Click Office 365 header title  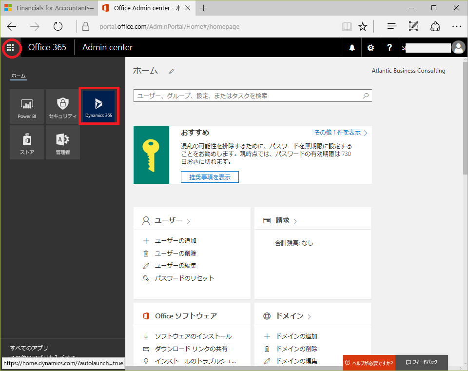[x=47, y=47]
